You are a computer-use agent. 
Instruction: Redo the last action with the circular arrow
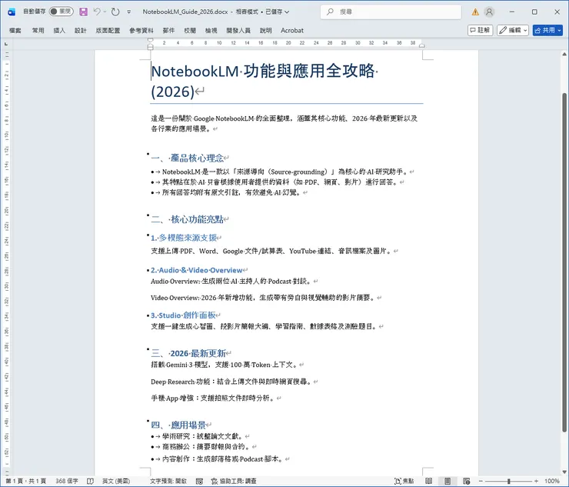115,12
